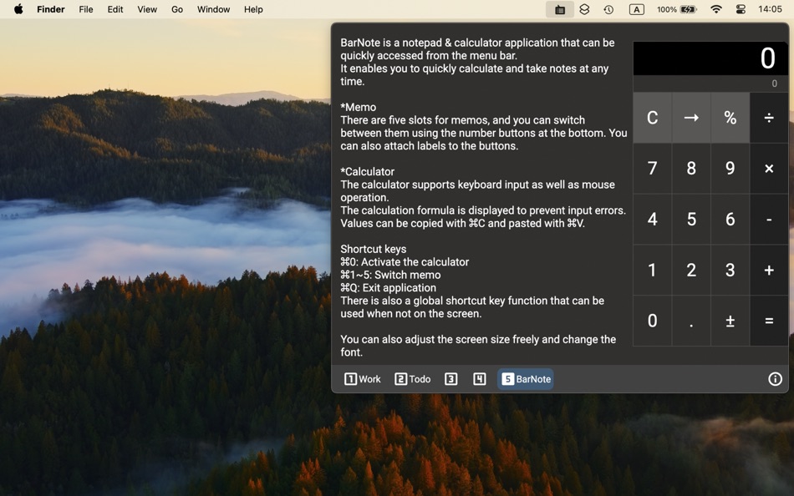794x496 pixels.
Task: Switch to memo 2 Todo
Action: [x=412, y=379]
